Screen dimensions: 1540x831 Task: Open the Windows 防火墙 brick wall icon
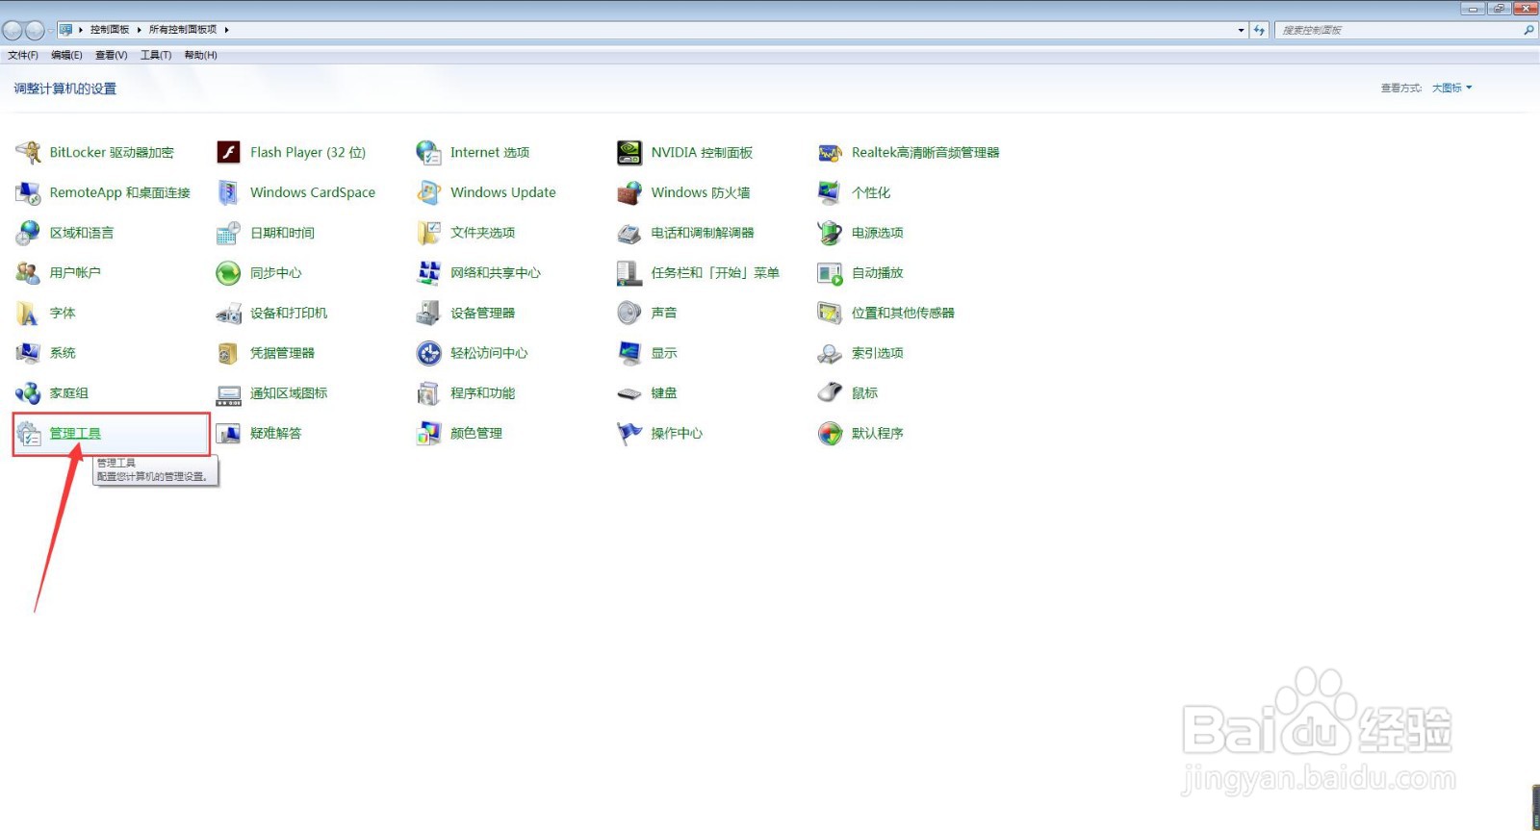coord(629,192)
